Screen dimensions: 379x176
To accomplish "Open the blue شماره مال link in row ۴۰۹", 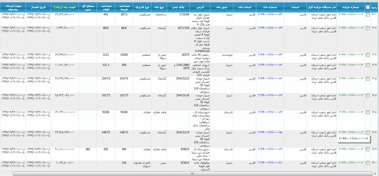I will pos(270,149).
